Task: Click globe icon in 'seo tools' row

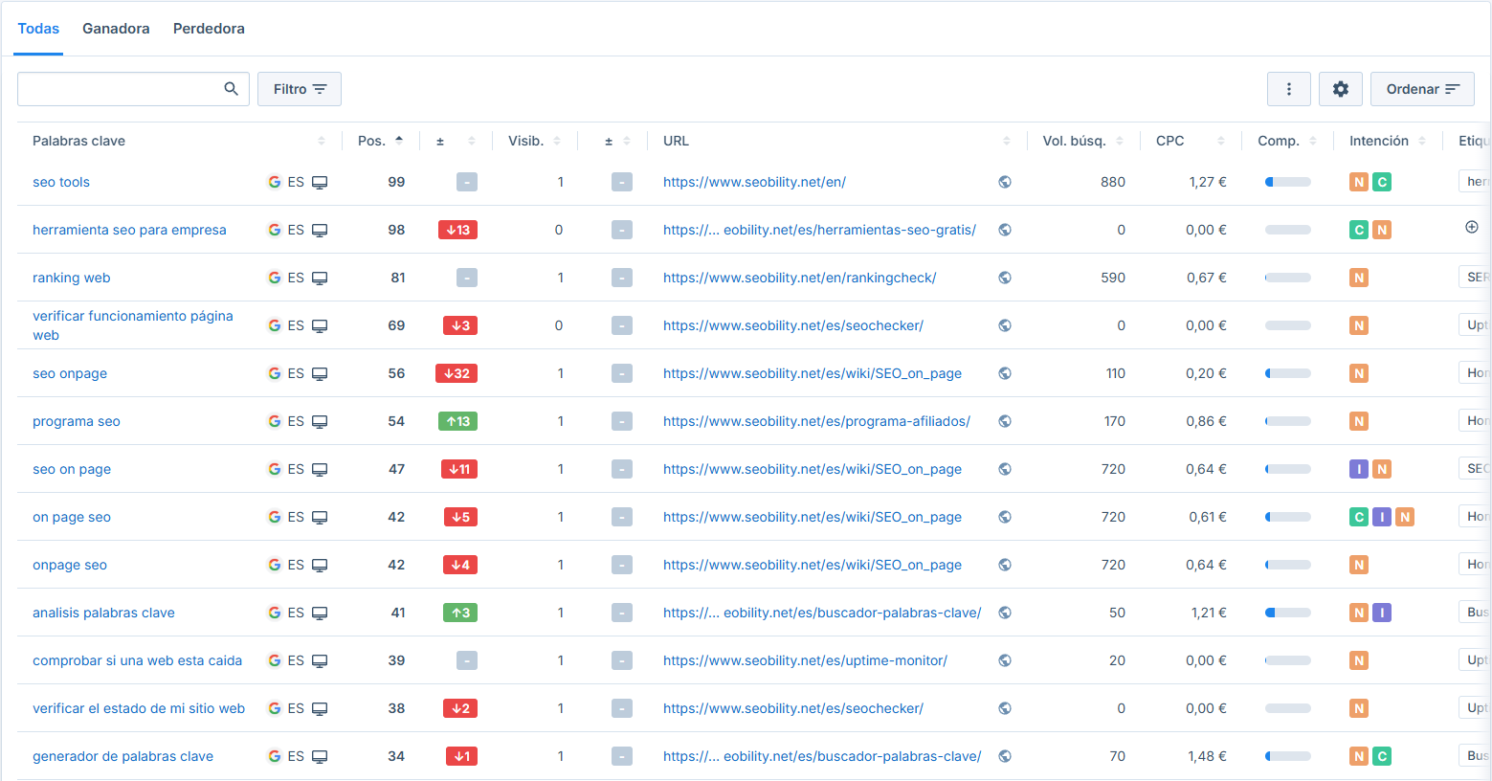Action: pos(1005,182)
